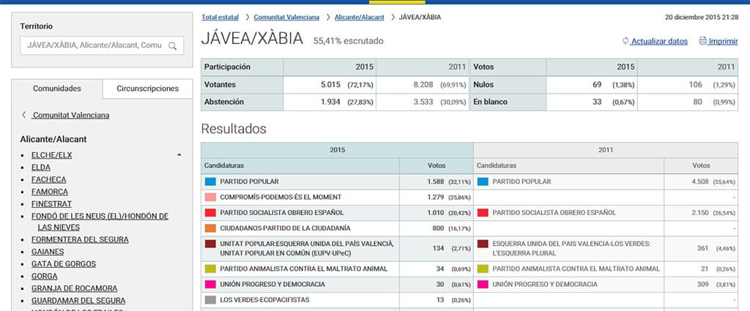Switch to the Circunscripciones tab

147,89
